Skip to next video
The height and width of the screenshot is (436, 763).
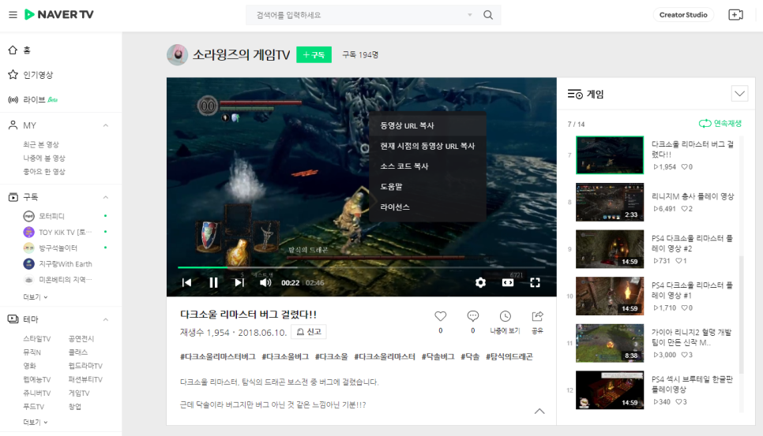point(239,282)
